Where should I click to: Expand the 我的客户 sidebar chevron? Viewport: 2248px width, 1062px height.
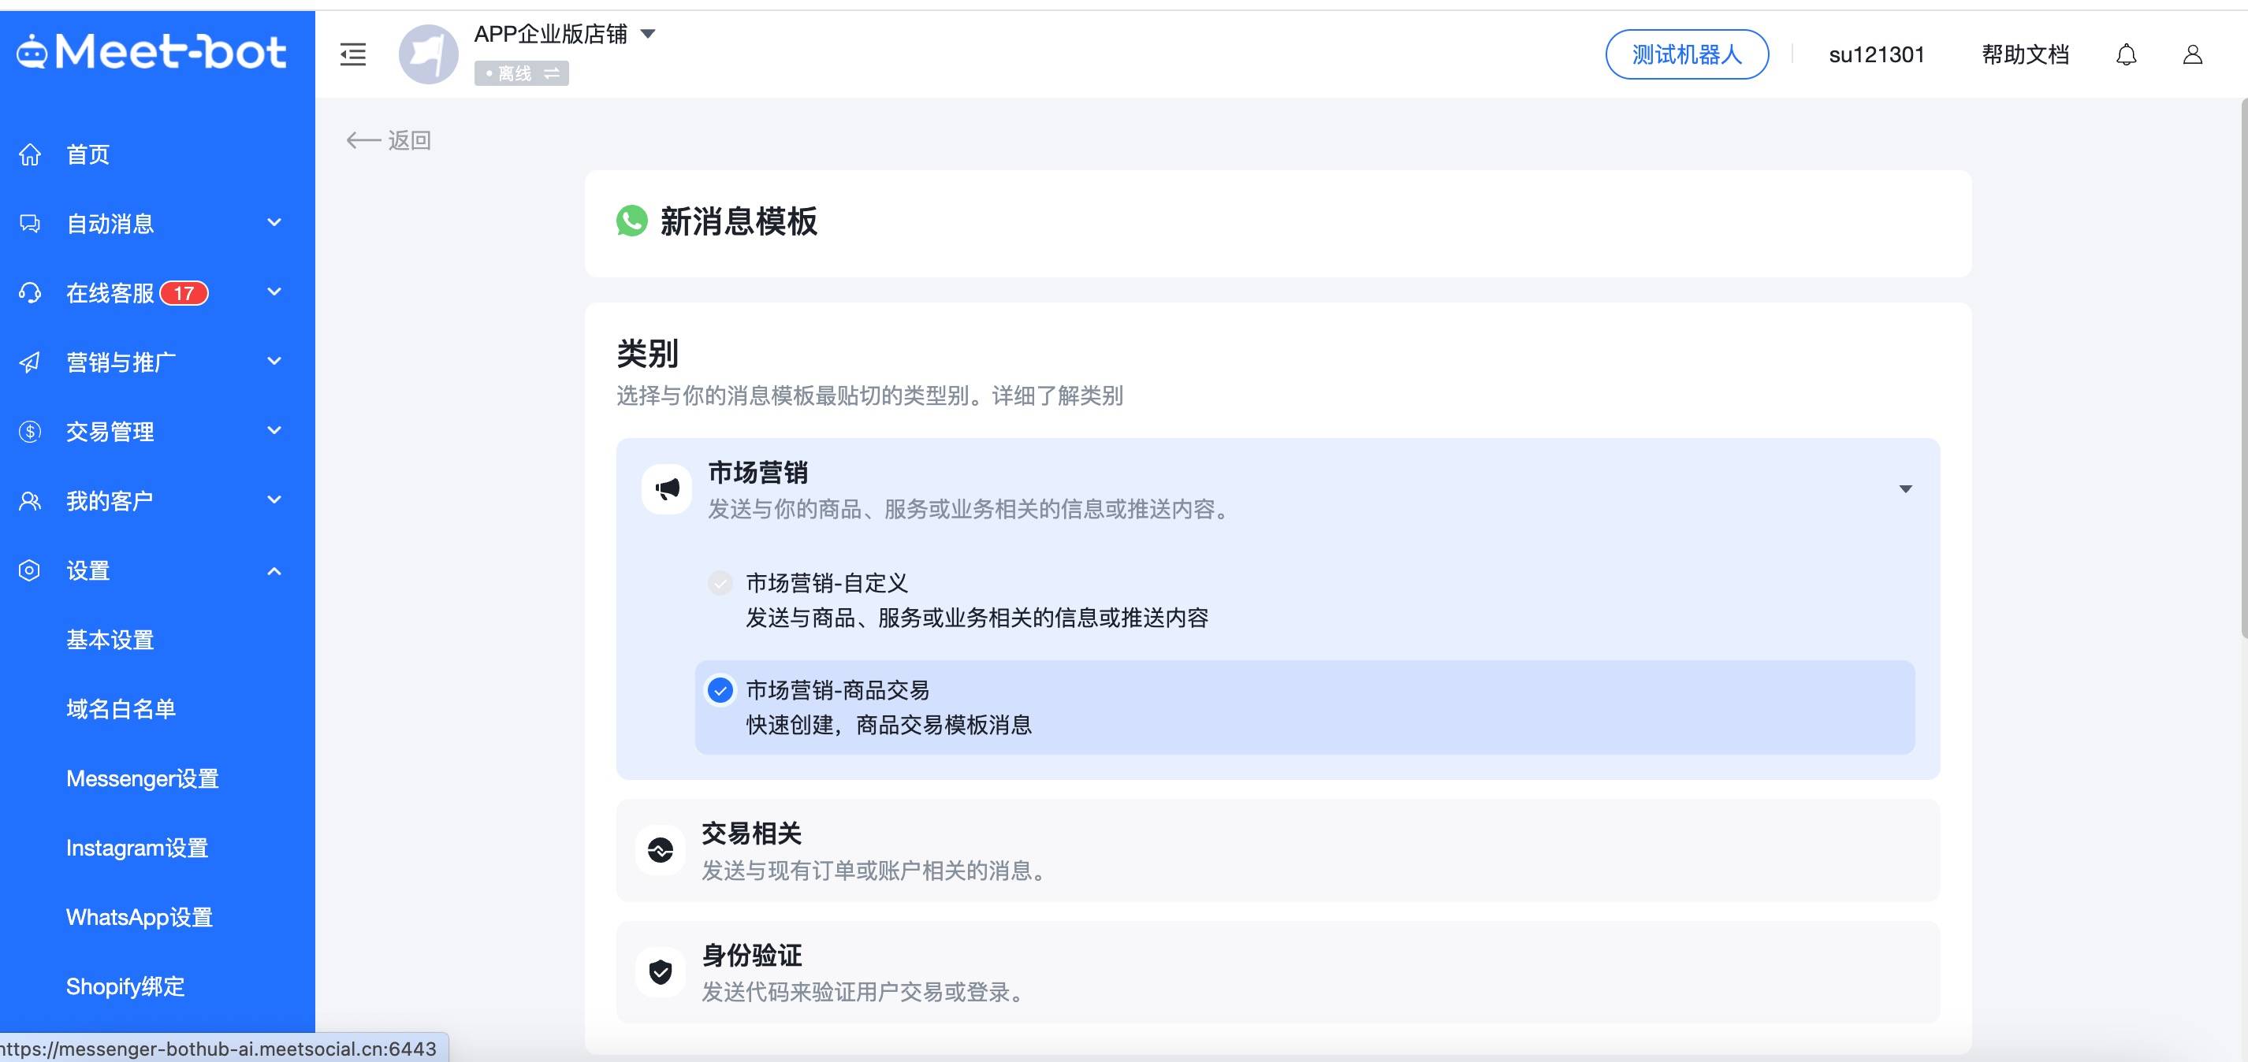click(x=274, y=499)
